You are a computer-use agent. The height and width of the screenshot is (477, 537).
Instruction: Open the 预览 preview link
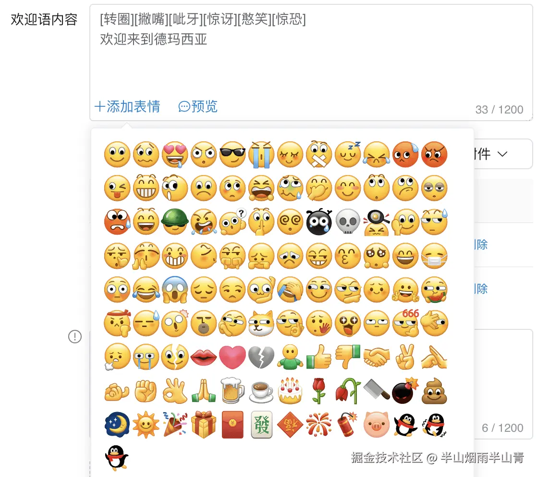(198, 107)
